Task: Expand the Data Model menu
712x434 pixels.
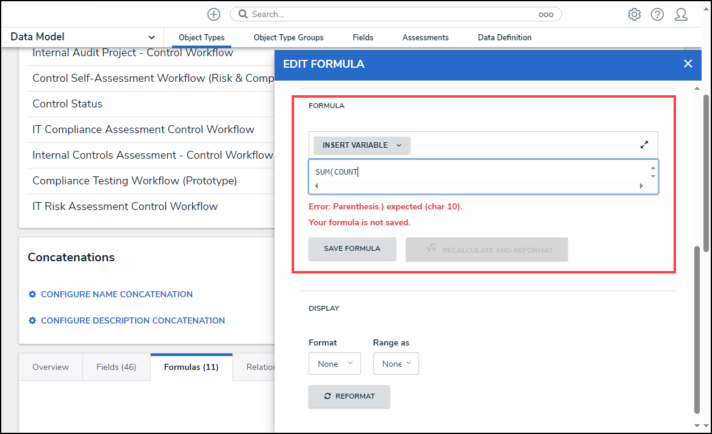Action: coord(151,37)
